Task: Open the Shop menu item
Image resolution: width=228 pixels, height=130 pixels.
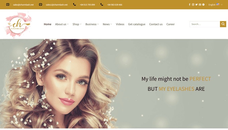Action: pyautogui.click(x=76, y=24)
